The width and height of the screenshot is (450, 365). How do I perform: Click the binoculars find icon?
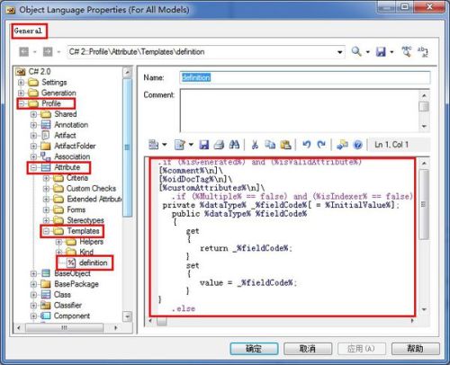tap(234, 145)
